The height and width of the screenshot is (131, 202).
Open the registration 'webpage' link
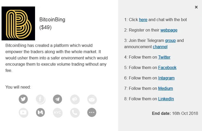169,30
